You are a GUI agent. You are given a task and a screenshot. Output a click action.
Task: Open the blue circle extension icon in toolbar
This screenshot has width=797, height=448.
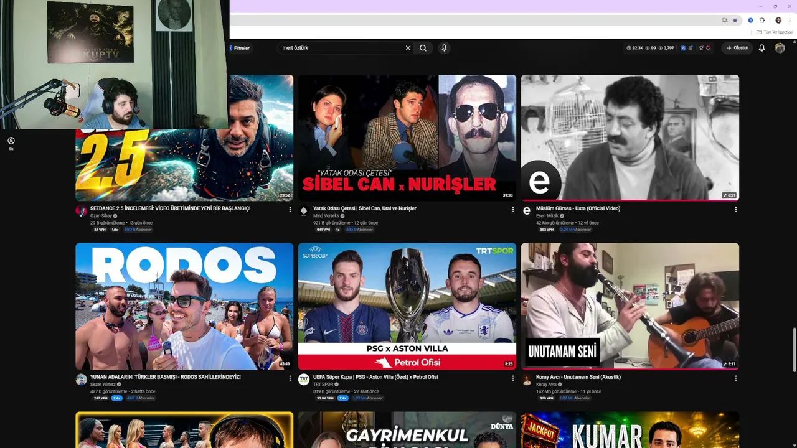coord(750,21)
